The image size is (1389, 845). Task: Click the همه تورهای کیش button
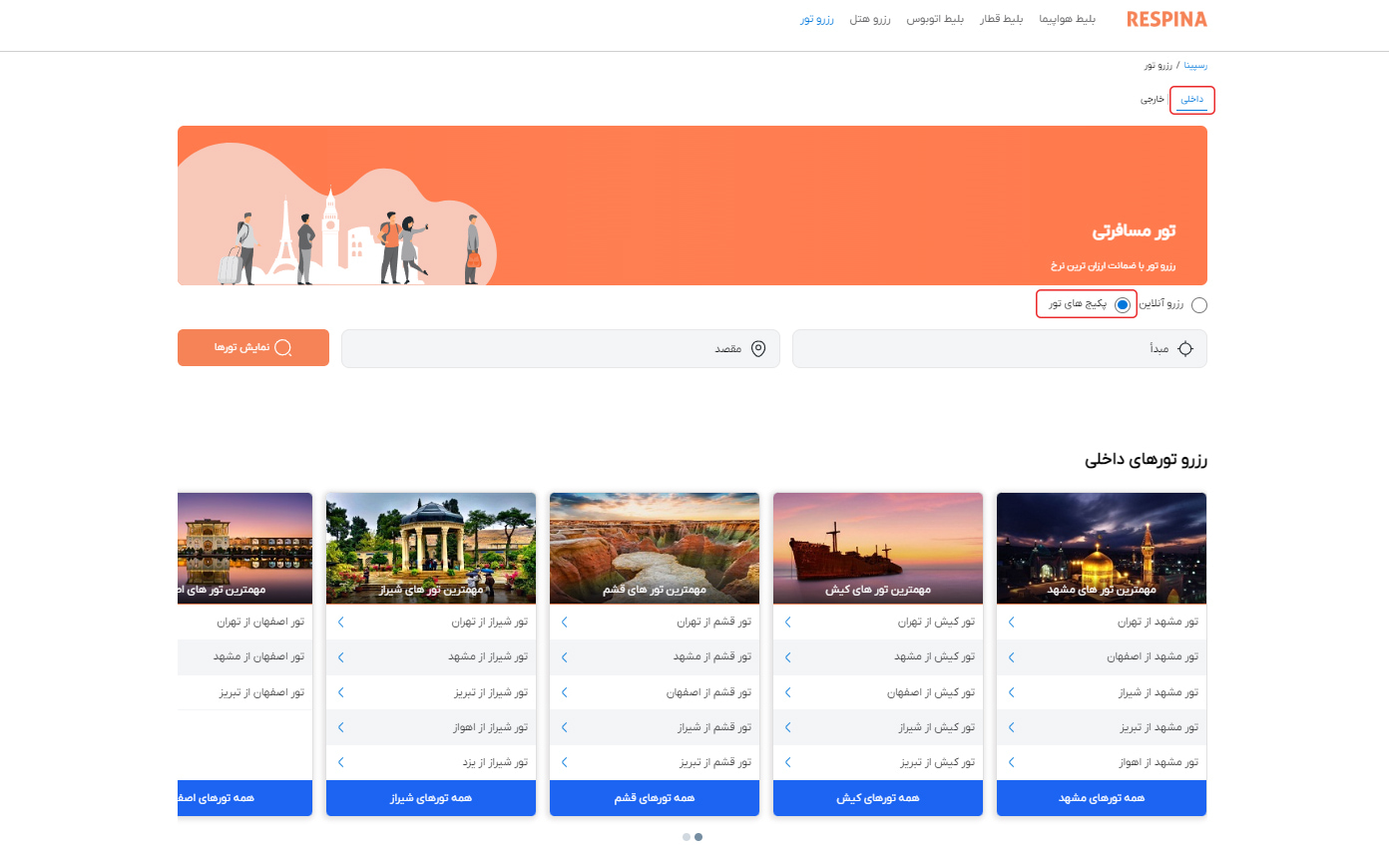tap(877, 797)
